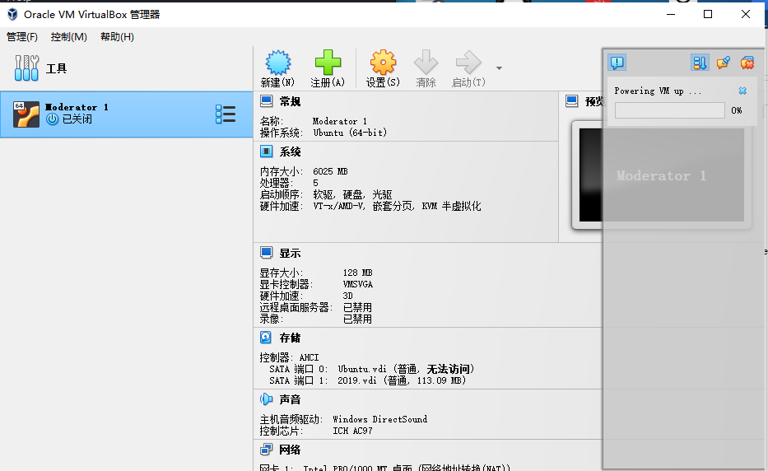Click the Register (注册) green plus icon
The height and width of the screenshot is (471, 768).
click(328, 63)
